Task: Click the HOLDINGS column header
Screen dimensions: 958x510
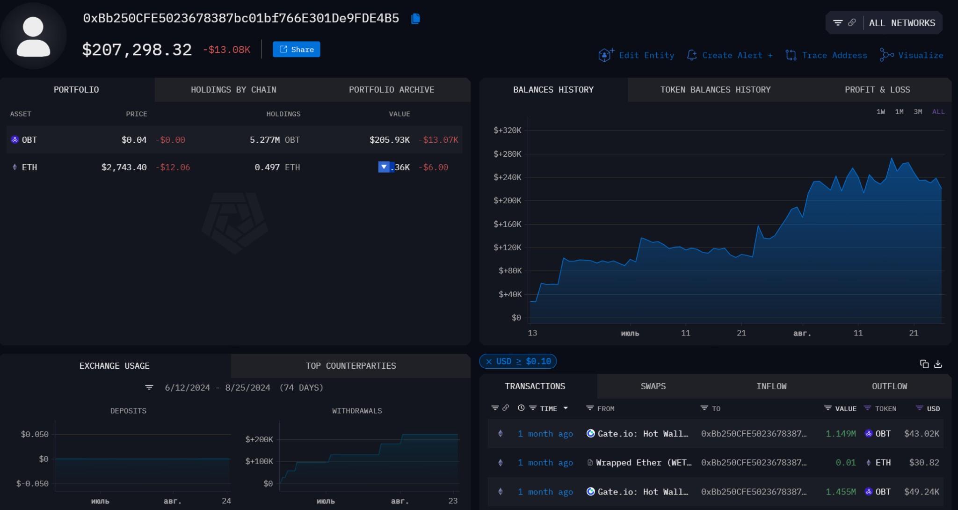Action: (x=283, y=114)
